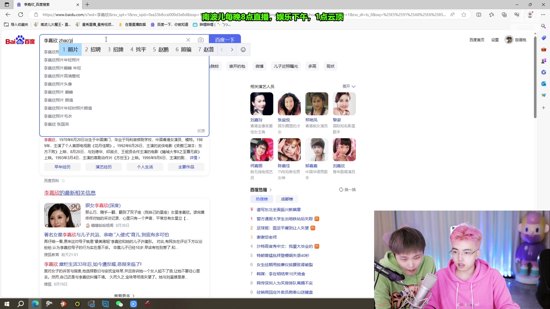The image size is (550, 309).
Task: Select the 谁开的包 filter tag
Action: (237, 66)
